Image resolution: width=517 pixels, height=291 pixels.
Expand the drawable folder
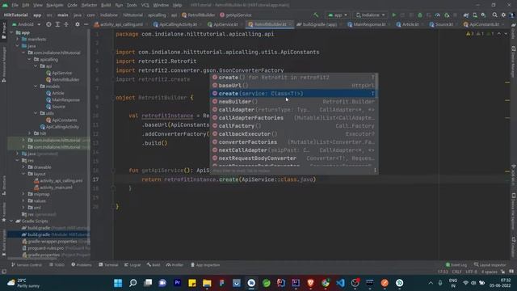[x=23, y=167]
